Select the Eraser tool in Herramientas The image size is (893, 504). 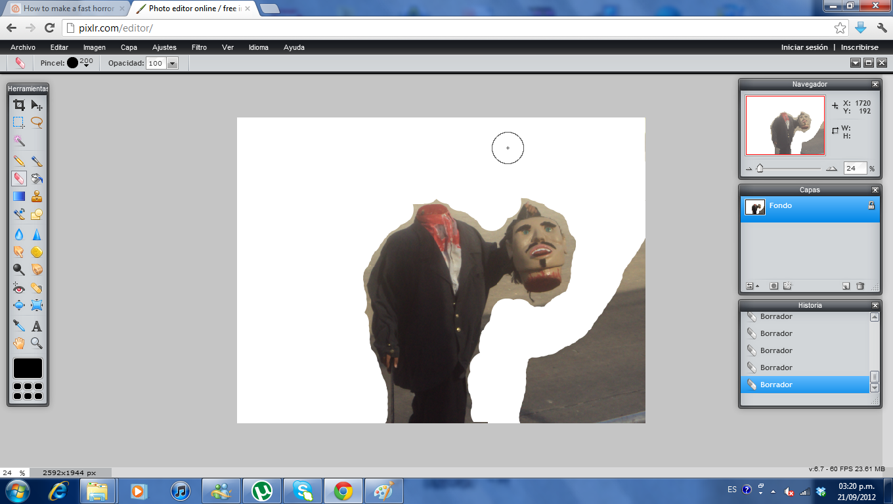[x=19, y=178]
